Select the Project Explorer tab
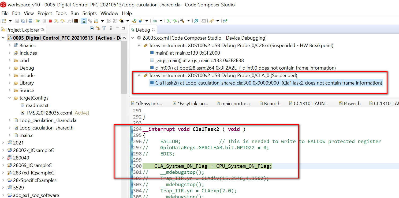Image resolution: width=399 pixels, height=198 pixels. [23, 30]
